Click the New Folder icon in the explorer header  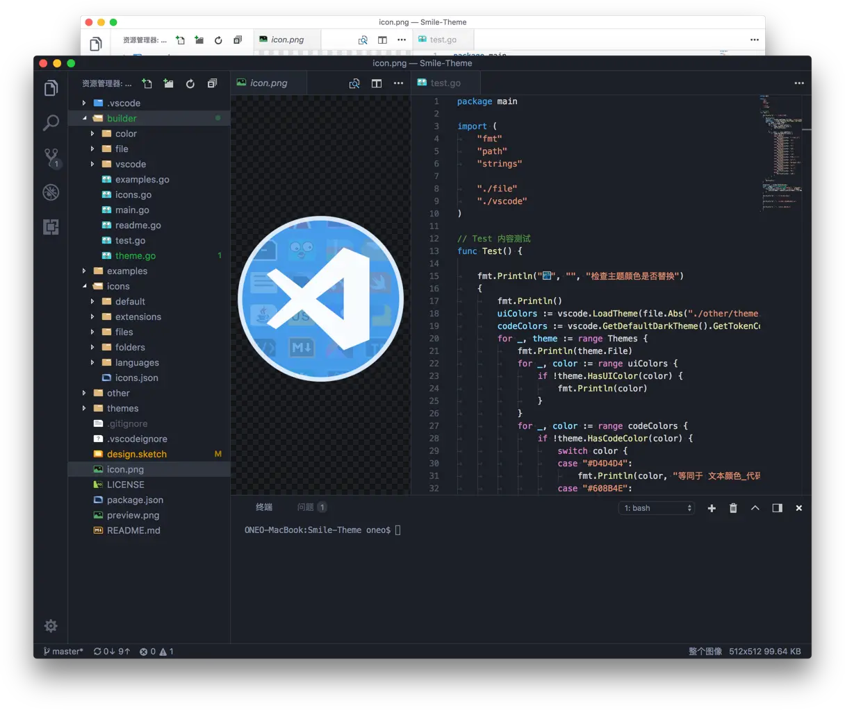[x=168, y=83]
